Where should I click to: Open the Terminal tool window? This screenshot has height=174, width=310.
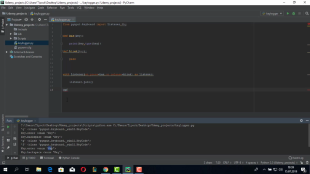(x=47, y=158)
